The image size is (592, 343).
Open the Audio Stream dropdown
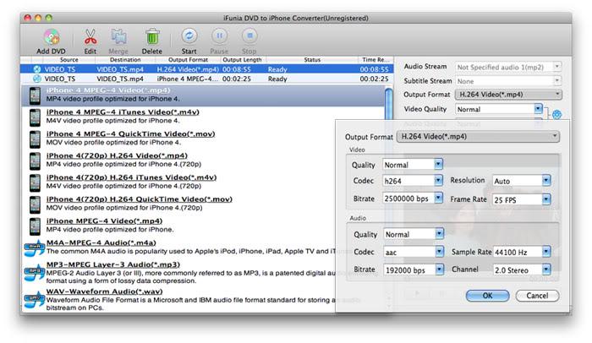click(x=508, y=68)
